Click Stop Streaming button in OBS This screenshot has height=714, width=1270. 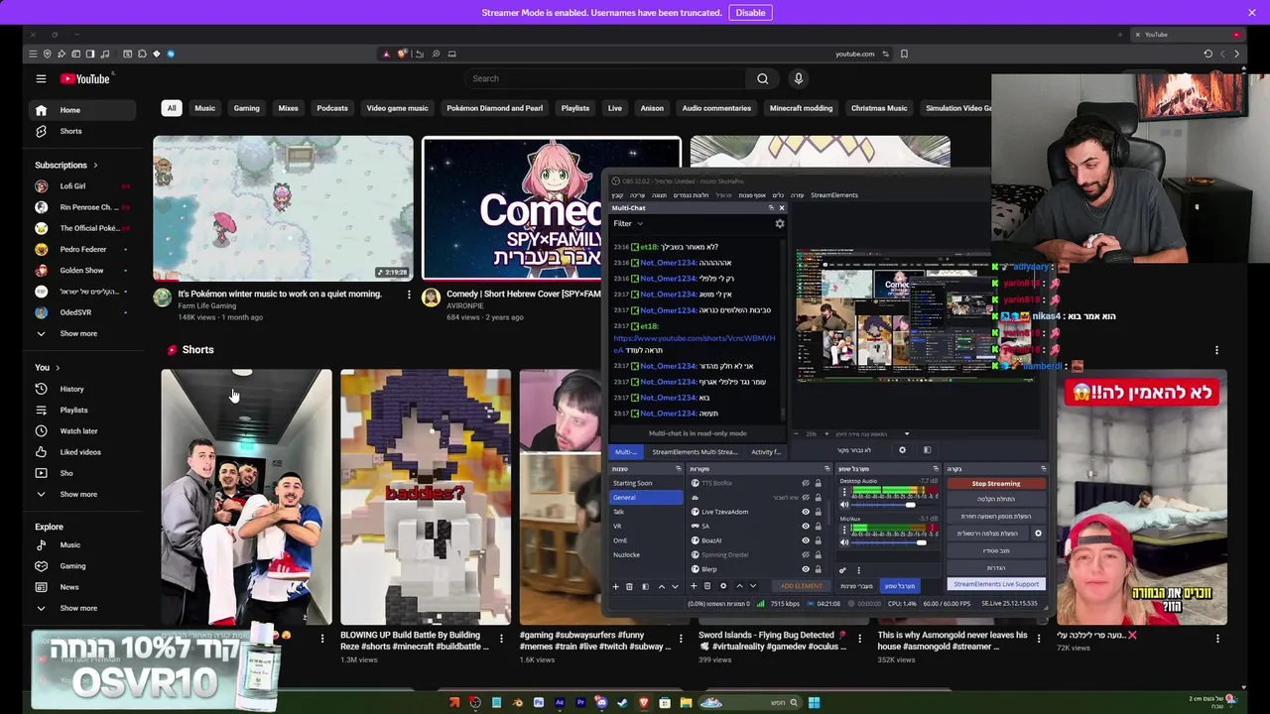(x=995, y=483)
